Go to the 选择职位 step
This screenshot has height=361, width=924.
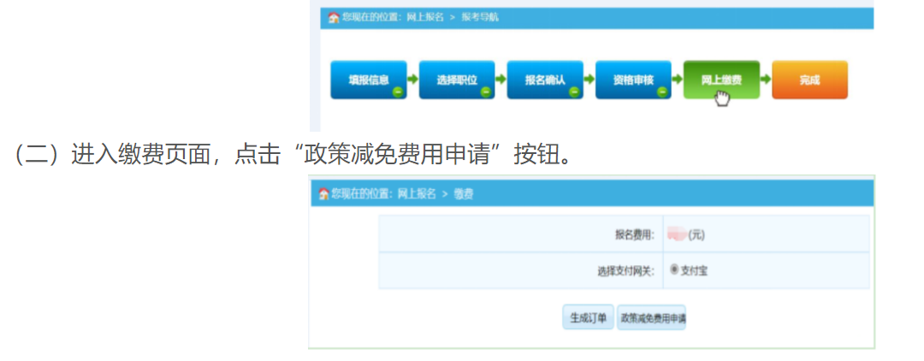[455, 80]
